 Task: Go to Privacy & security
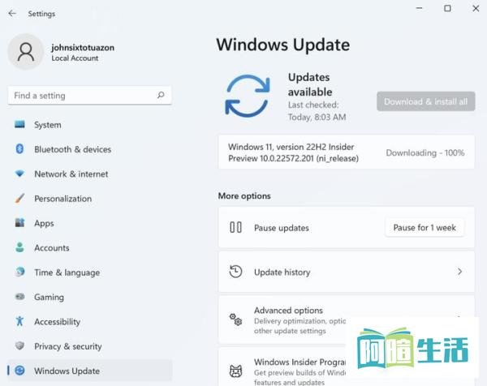(x=90, y=345)
